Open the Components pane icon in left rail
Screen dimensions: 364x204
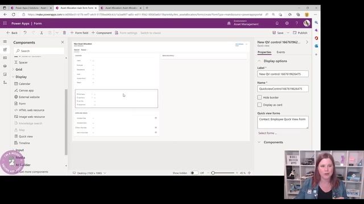point(5,50)
